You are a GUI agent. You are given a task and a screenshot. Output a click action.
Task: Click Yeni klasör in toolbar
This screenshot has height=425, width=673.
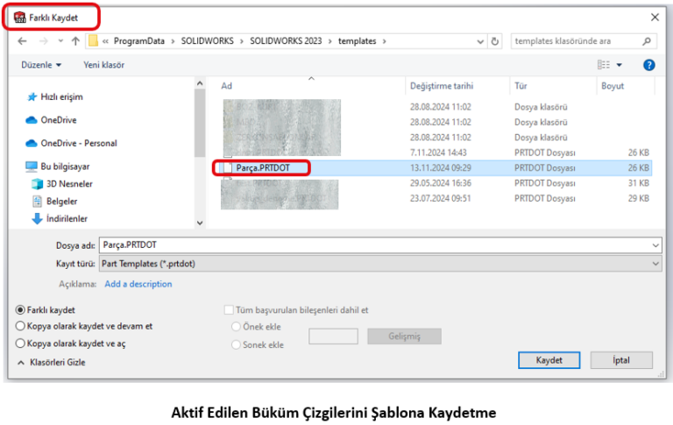[103, 65]
